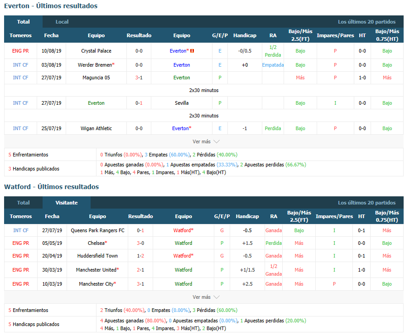405x336 pixels.
Task: Click Watford in the Manchester United row
Action: click(183, 270)
